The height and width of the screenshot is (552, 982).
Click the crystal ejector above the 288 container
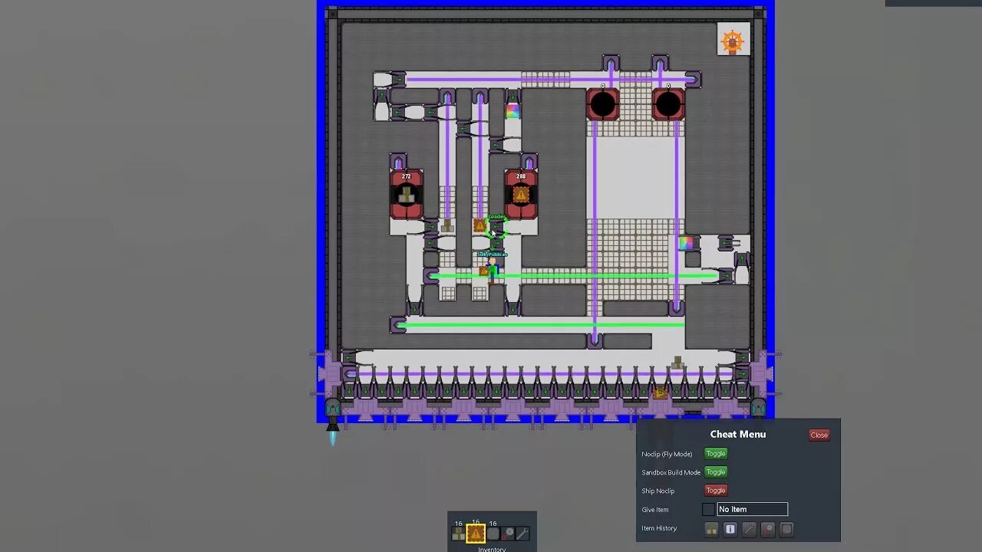click(x=529, y=161)
